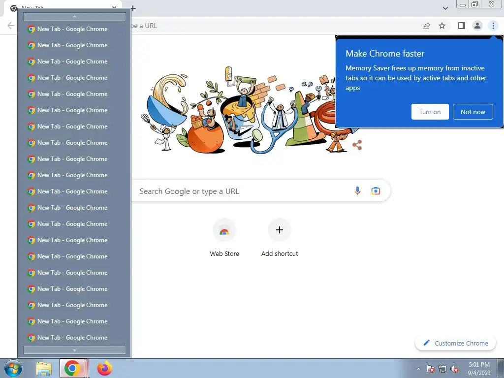Screen dimensions: 504x378
Task: Bookmark this tab with the star icon
Action: pyautogui.click(x=442, y=26)
